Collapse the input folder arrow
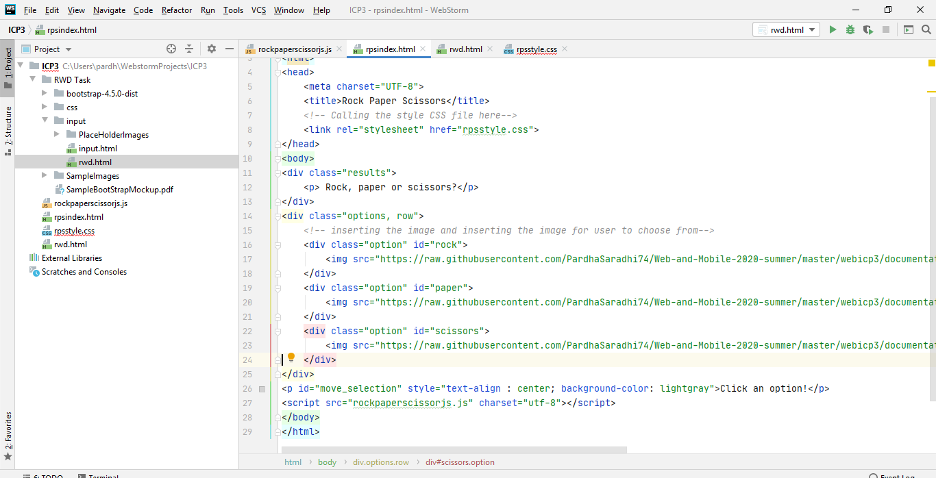The height and width of the screenshot is (478, 936). (x=45, y=121)
